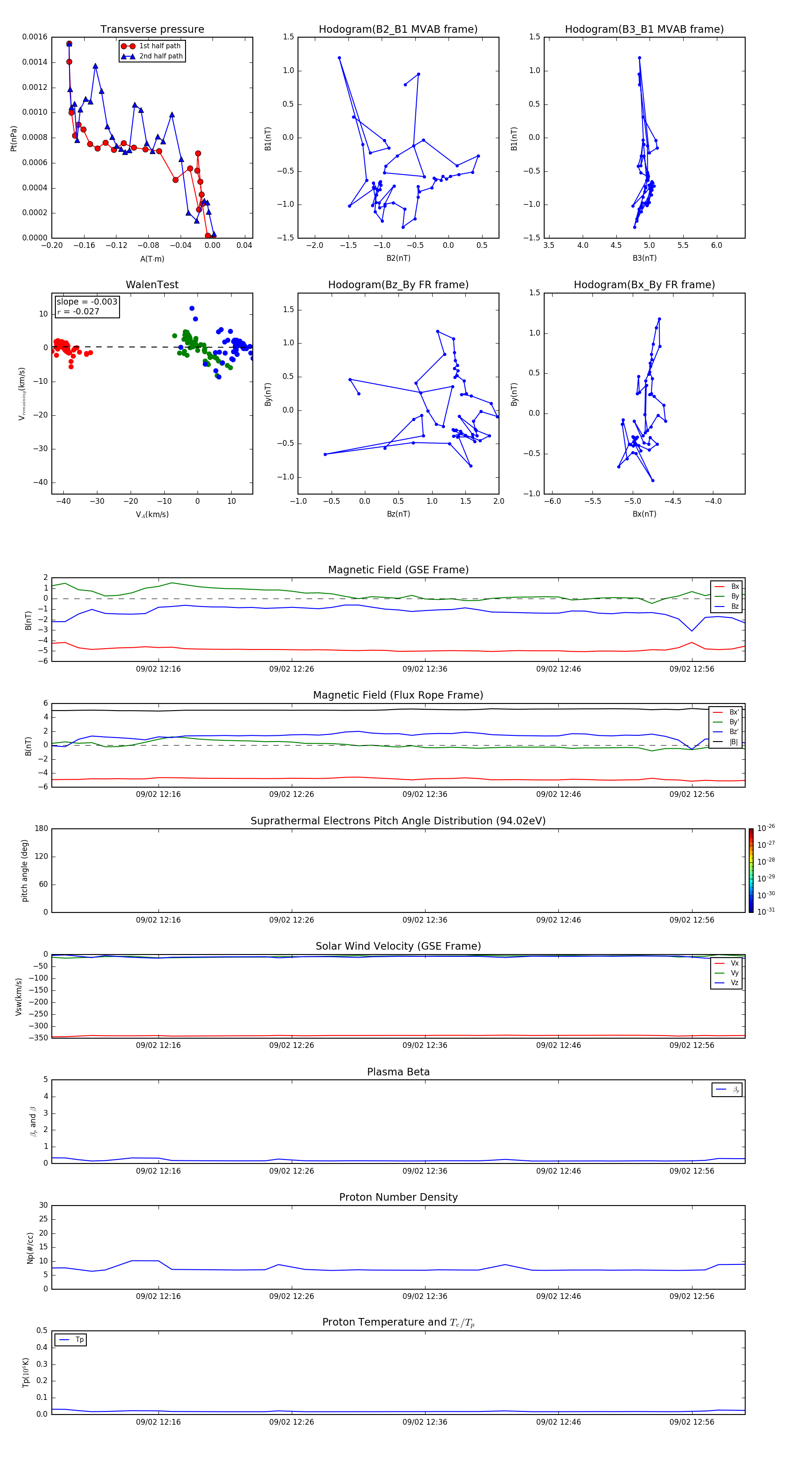Click the 'Proton Temperature and Te/Tp' title
The width and height of the screenshot is (797, 1461).
click(398, 1322)
